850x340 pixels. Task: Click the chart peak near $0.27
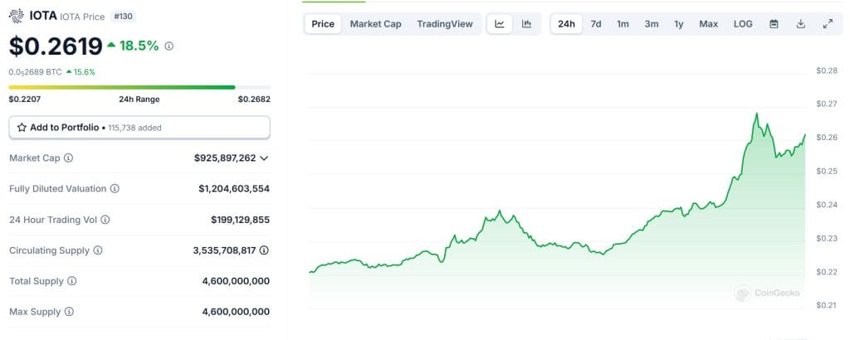click(756, 114)
